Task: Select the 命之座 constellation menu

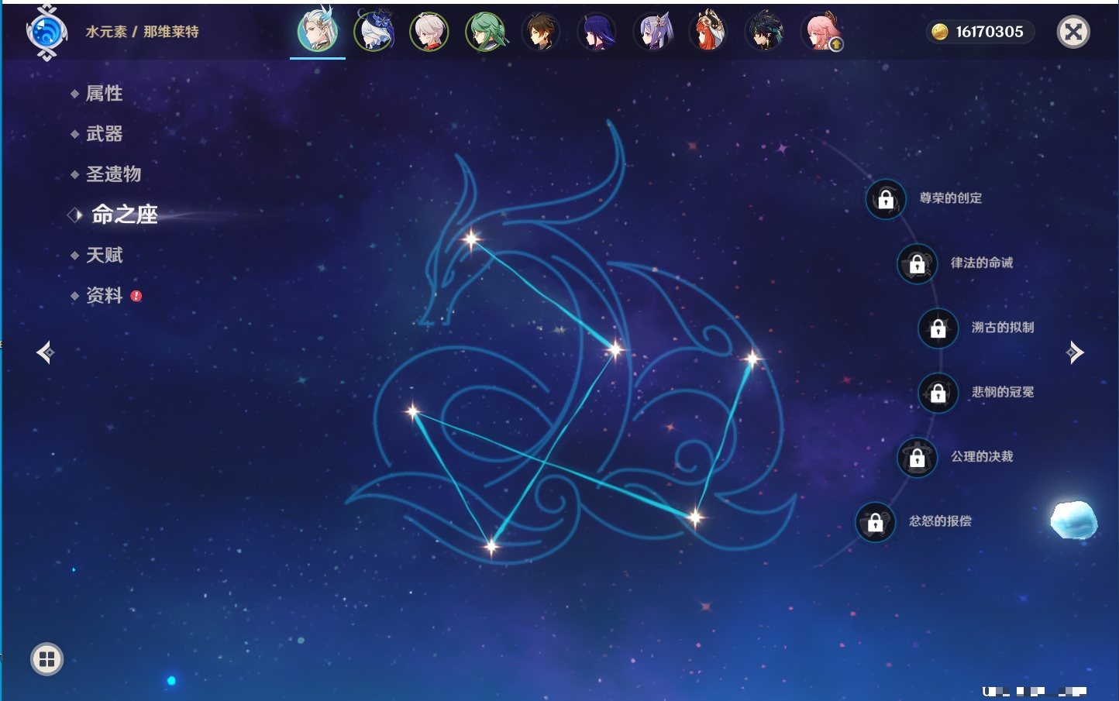Action: [124, 215]
